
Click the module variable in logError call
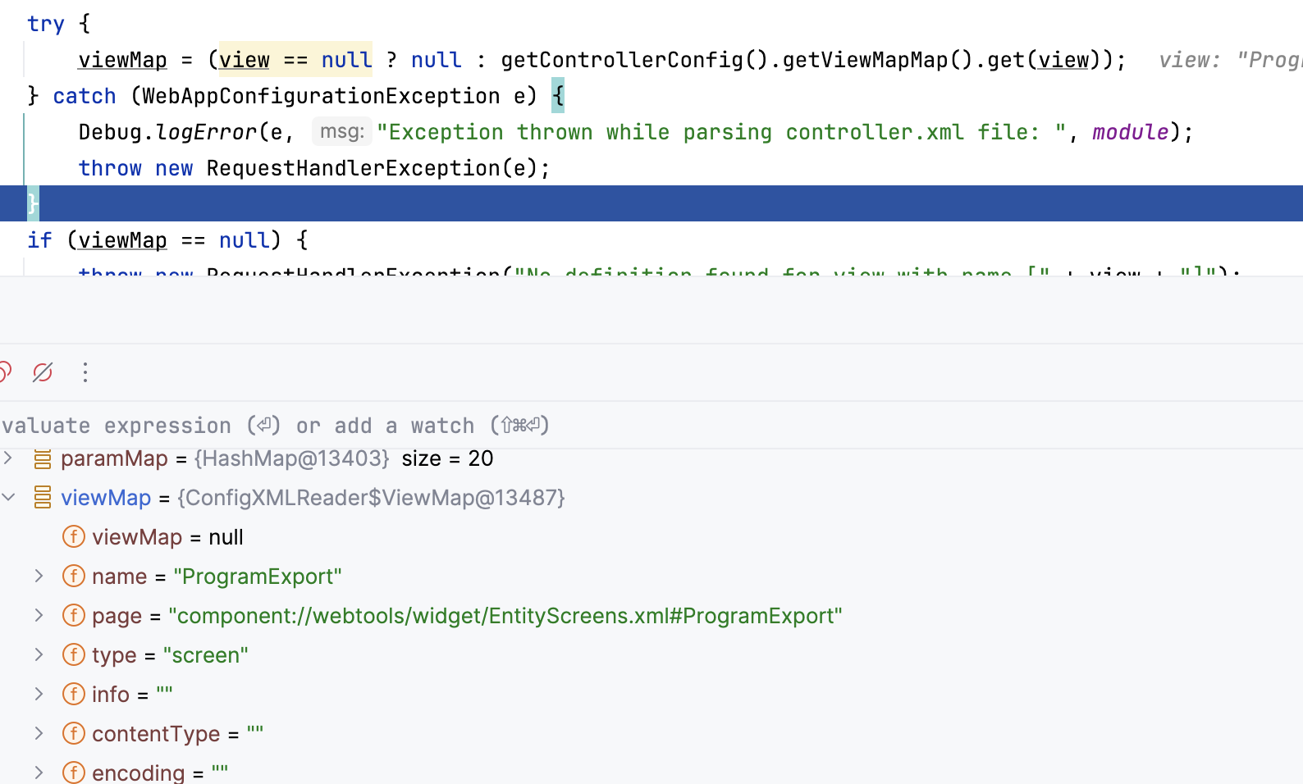click(x=1130, y=132)
